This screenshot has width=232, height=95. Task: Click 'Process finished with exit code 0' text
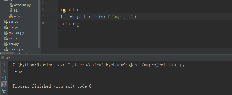[52, 86]
